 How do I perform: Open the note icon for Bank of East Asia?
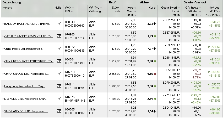tap(59, 24)
